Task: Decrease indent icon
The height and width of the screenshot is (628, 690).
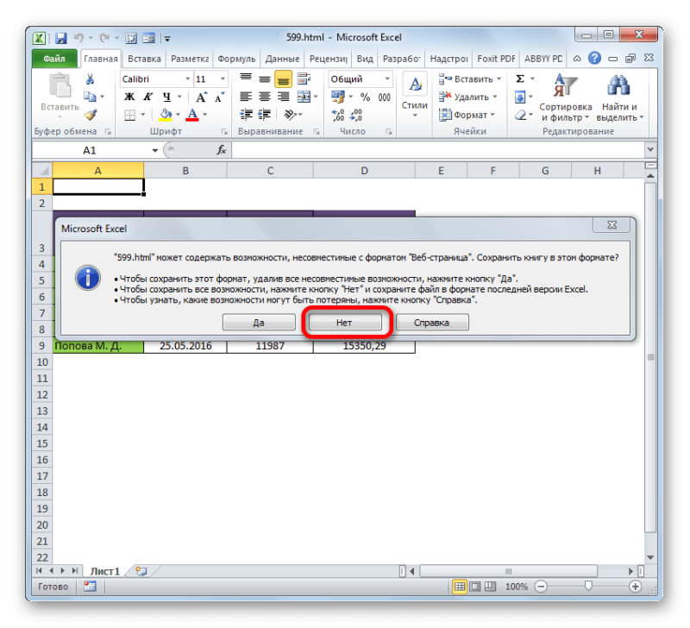Action: tap(246, 115)
